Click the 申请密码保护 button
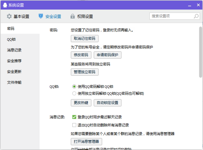This screenshot has width=203, height=150. click(107, 55)
